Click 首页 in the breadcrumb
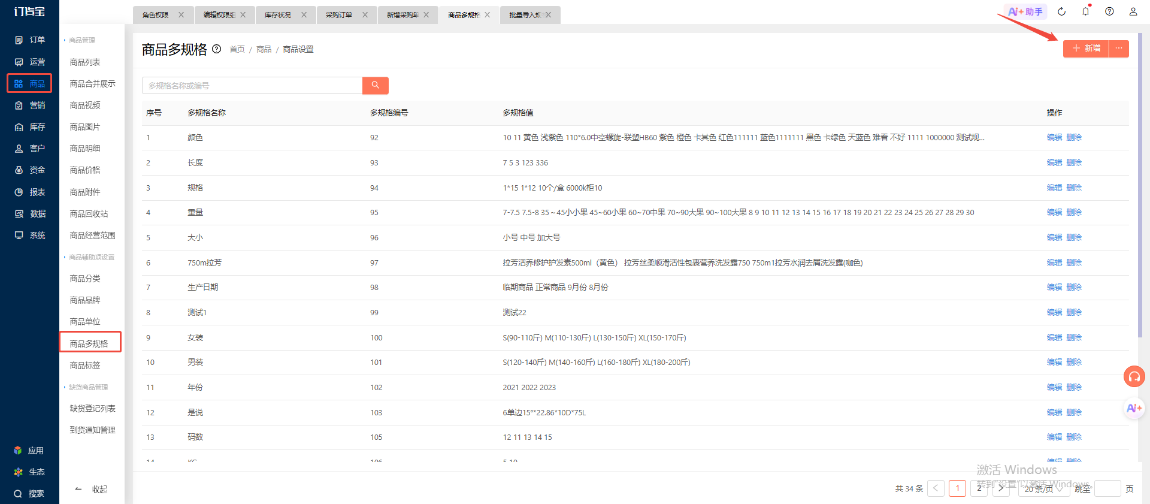 click(x=237, y=49)
